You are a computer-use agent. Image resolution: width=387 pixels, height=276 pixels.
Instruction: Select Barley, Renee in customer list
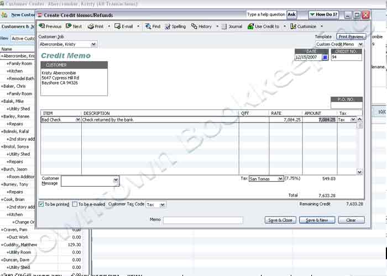pyautogui.click(x=16, y=116)
